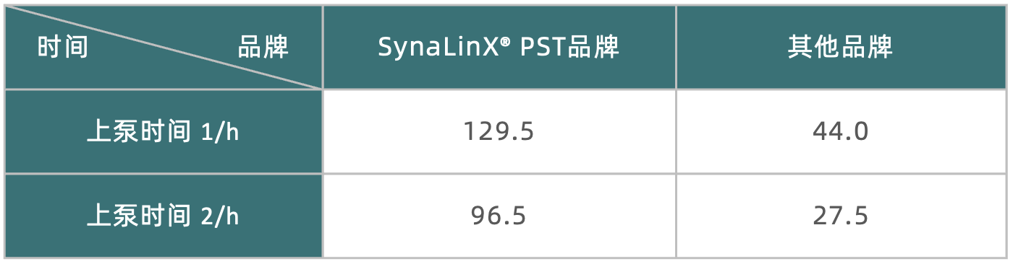Click the border between 129.5 and 96.5
Screen dimensions: 1013x264
[x=499, y=174]
